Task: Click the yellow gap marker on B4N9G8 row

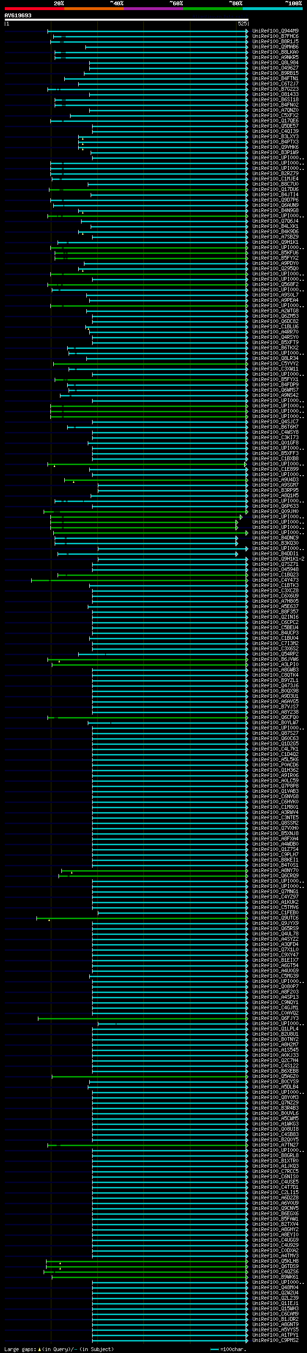Action: click(x=83, y=213)
